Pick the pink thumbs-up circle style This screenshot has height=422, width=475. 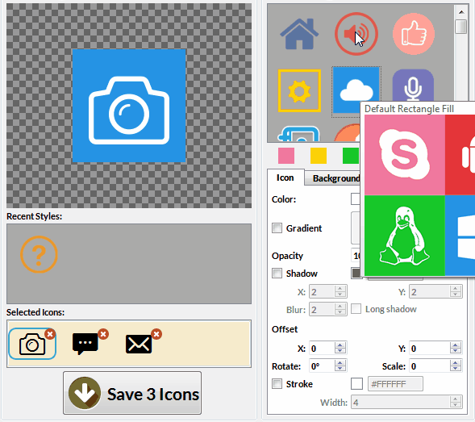(414, 34)
